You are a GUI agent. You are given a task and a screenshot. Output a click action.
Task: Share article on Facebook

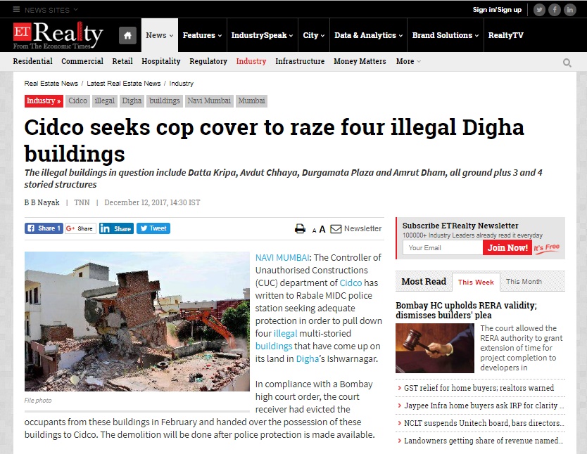pos(44,228)
